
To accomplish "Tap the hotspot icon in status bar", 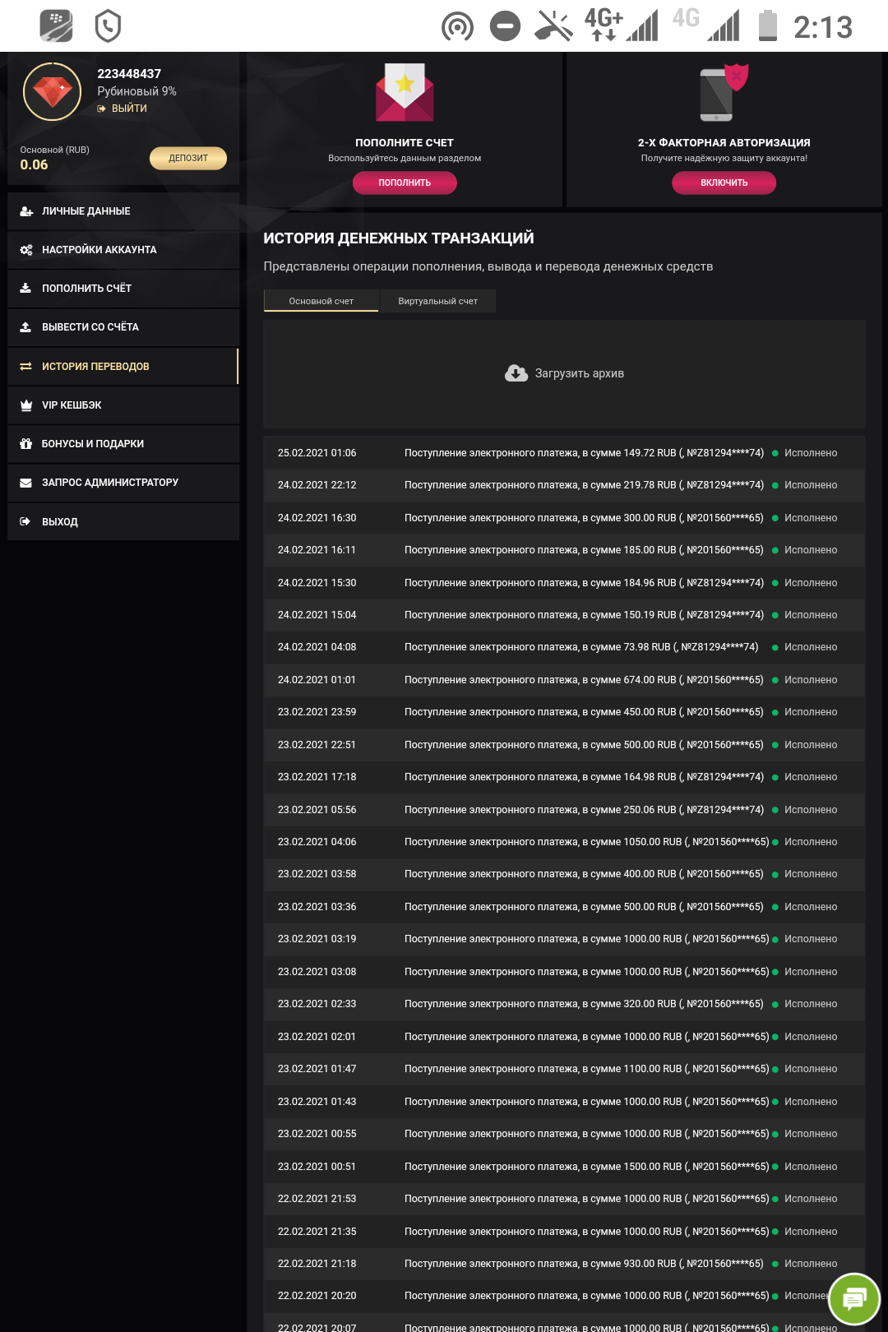I will point(457,26).
